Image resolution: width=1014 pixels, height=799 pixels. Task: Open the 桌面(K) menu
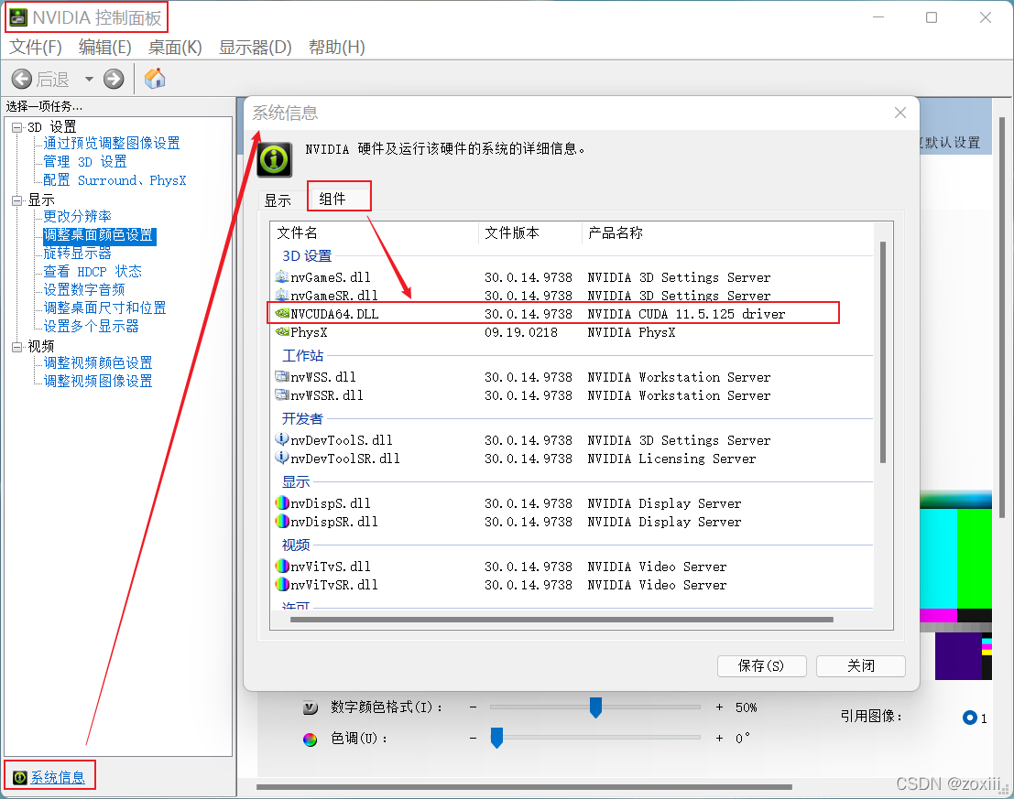coord(175,48)
